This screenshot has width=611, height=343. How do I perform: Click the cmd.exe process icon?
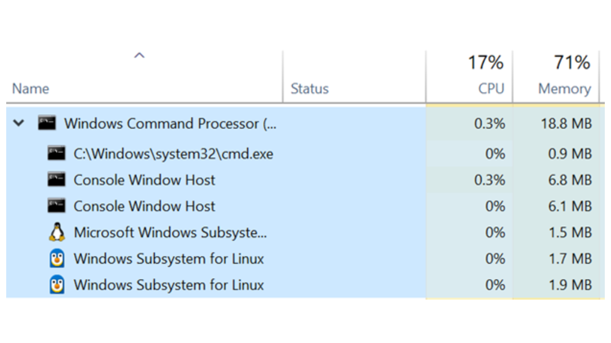[x=56, y=154]
